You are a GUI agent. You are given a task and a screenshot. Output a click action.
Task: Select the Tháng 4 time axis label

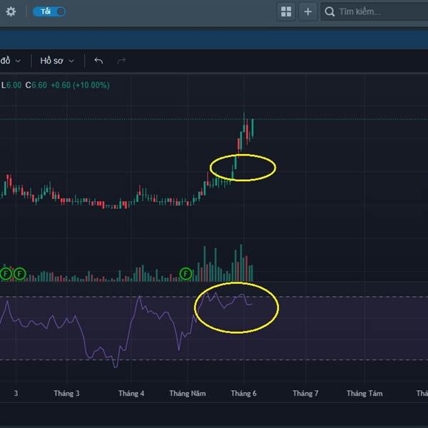click(x=131, y=393)
